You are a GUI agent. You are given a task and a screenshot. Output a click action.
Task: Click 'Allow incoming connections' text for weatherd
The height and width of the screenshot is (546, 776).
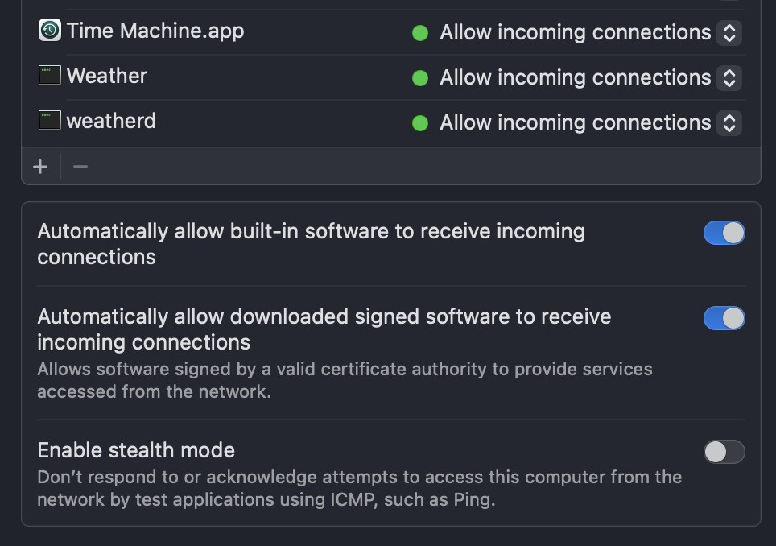(x=575, y=123)
